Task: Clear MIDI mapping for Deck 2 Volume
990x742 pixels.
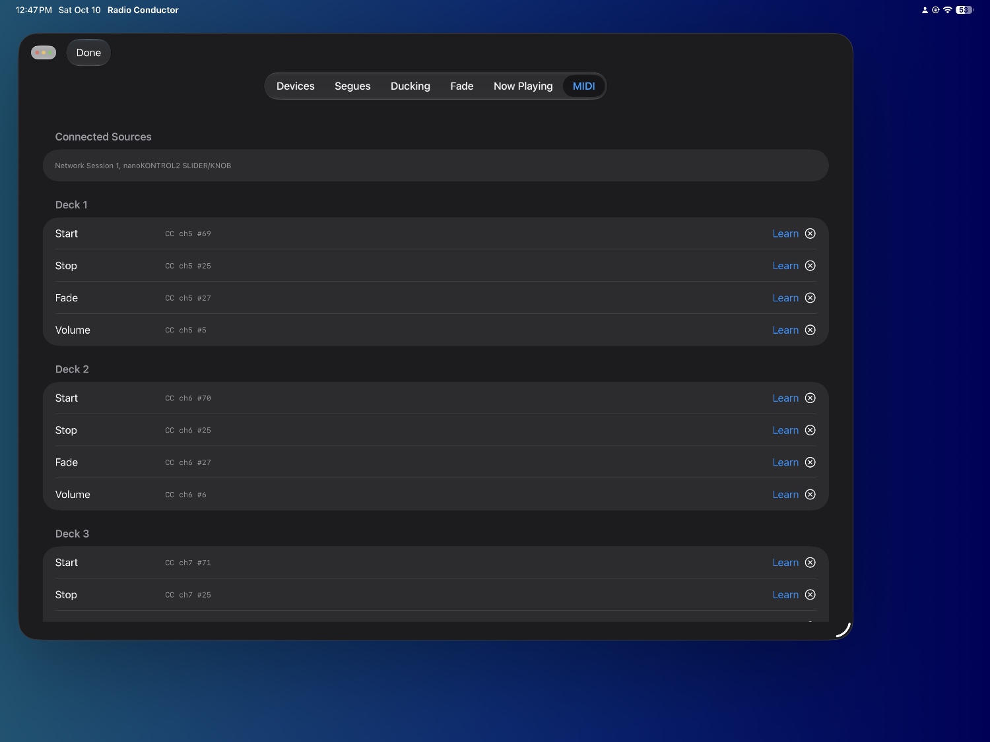Action: pyautogui.click(x=810, y=495)
